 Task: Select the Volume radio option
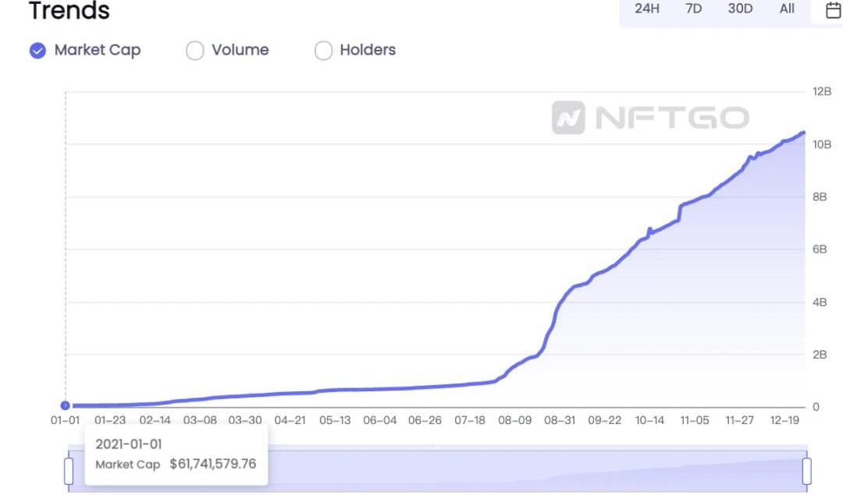[x=194, y=51]
